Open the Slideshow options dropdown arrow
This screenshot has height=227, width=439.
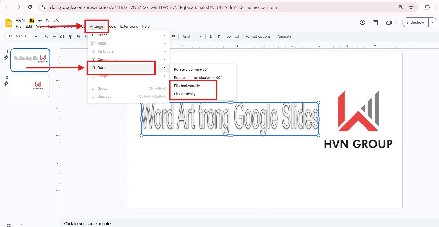point(433,22)
